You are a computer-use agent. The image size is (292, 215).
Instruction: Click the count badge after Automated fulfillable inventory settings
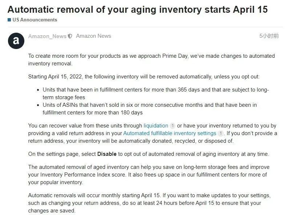point(220,133)
